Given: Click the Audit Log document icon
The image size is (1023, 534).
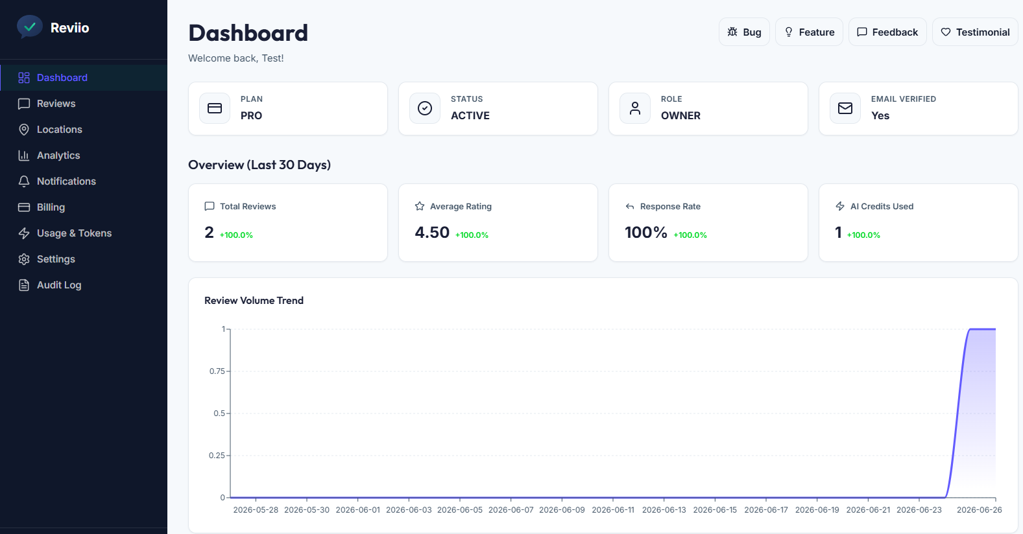Looking at the screenshot, I should (x=24, y=285).
